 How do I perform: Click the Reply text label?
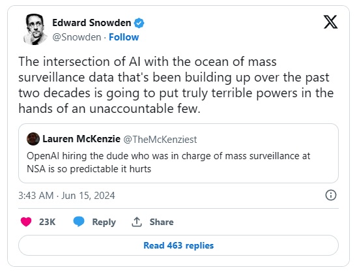pyautogui.click(x=104, y=222)
